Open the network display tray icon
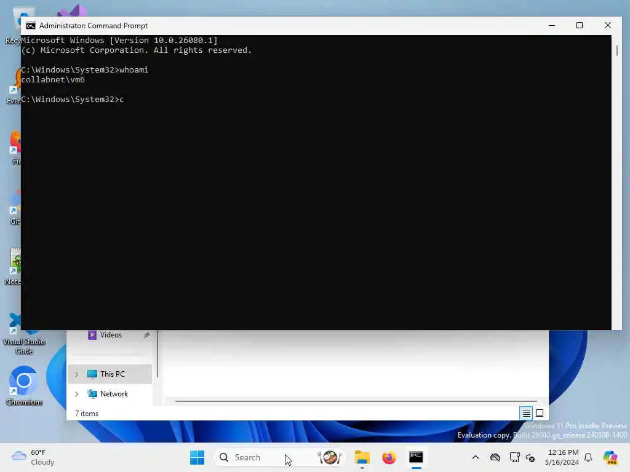The width and height of the screenshot is (630, 472). [x=514, y=457]
